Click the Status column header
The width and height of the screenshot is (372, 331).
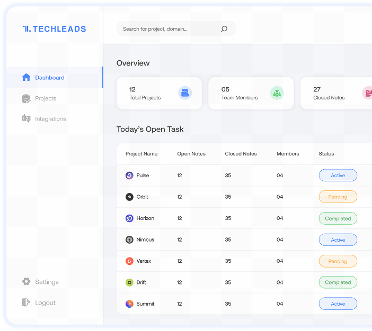point(326,154)
